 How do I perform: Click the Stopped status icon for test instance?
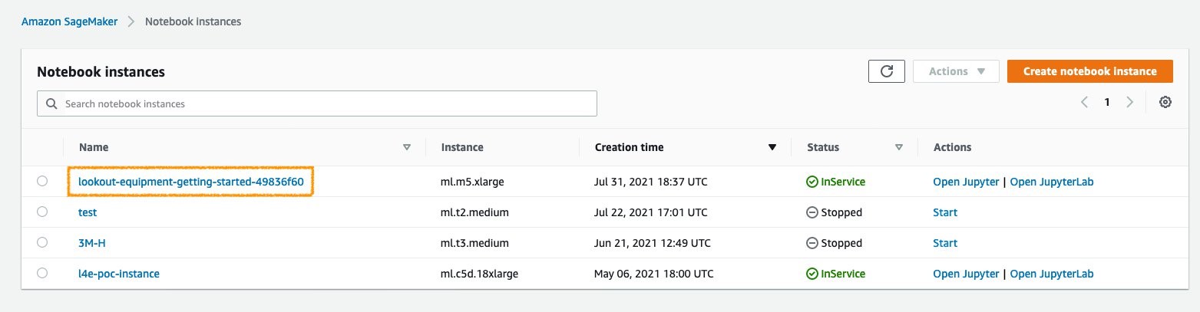[812, 212]
